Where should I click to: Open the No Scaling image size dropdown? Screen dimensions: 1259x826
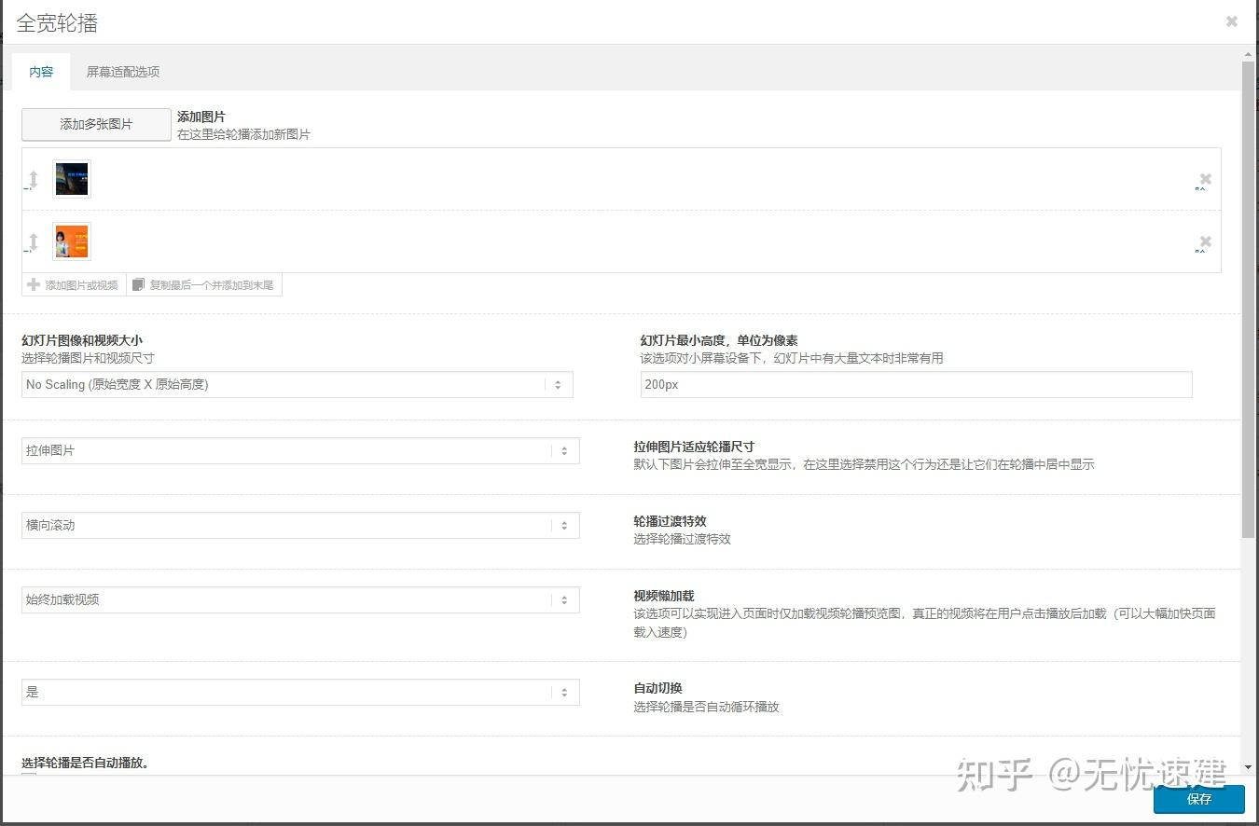[558, 384]
